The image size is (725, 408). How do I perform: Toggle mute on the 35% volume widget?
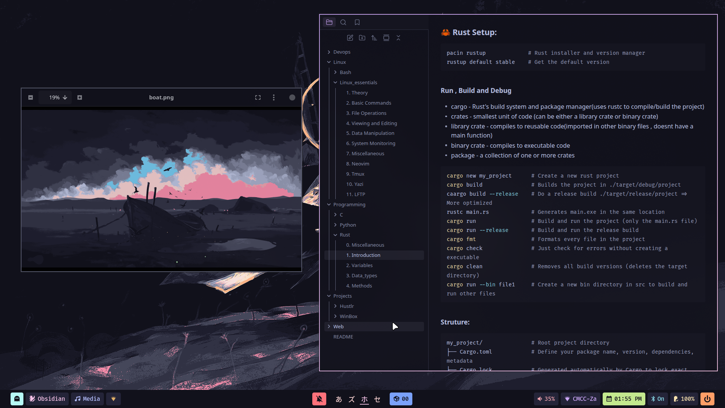point(546,399)
